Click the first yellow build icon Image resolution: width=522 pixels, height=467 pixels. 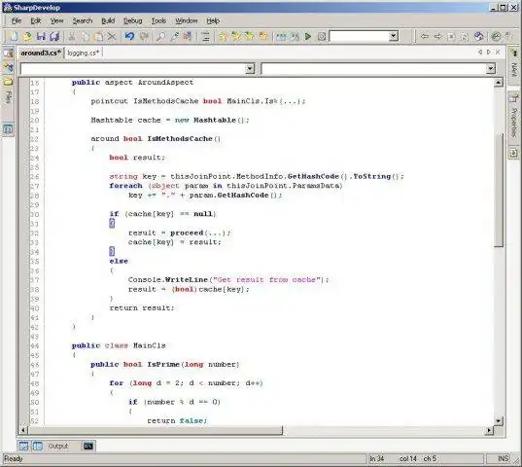pos(223,36)
